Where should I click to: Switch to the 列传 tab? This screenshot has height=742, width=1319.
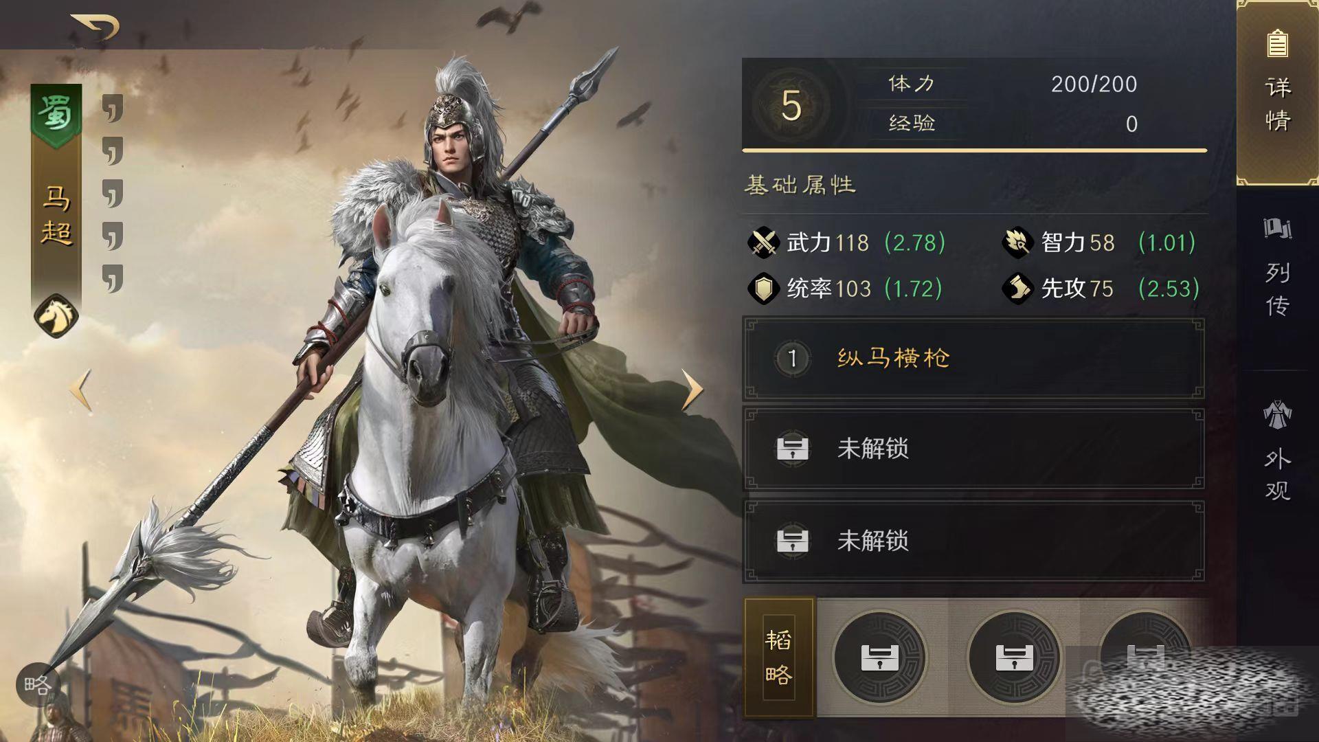click(1278, 268)
